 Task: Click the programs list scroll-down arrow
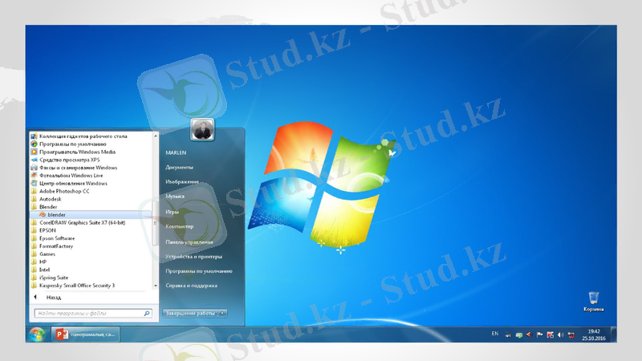[x=156, y=286]
